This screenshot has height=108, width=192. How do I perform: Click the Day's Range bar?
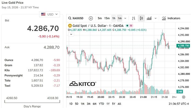pos(32,101)
